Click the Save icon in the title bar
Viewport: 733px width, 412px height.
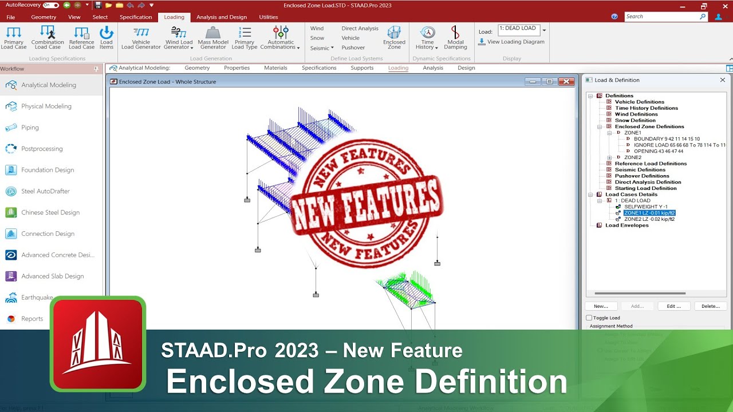(98, 5)
